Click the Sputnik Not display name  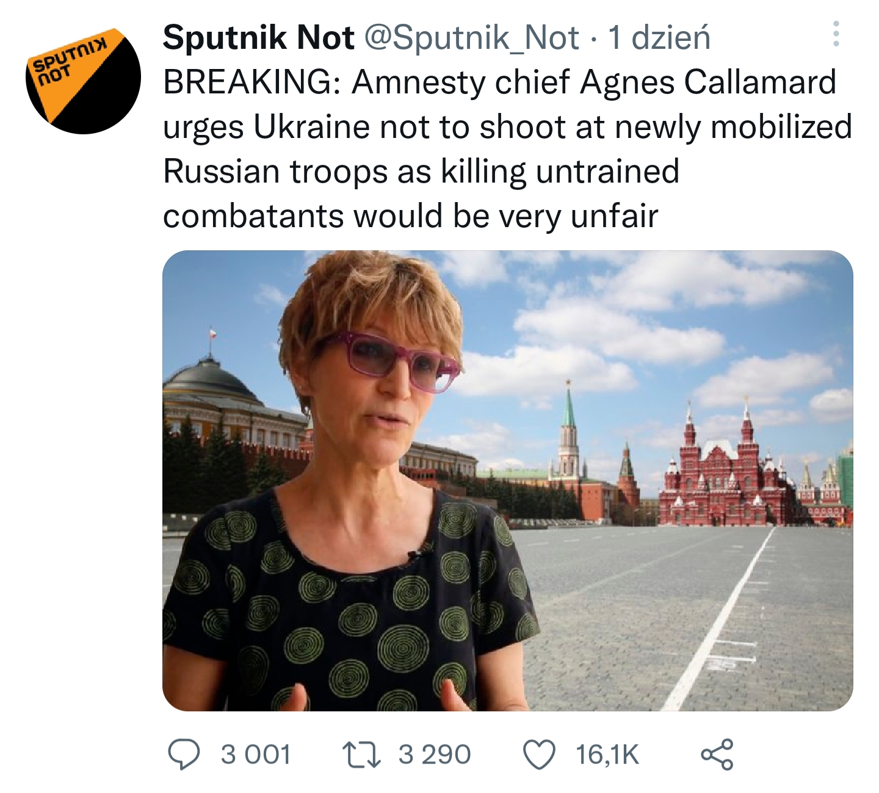coord(258,37)
